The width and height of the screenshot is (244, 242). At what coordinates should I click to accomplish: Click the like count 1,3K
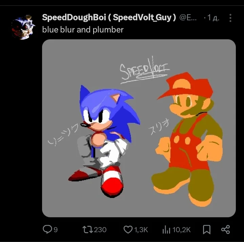141,230
